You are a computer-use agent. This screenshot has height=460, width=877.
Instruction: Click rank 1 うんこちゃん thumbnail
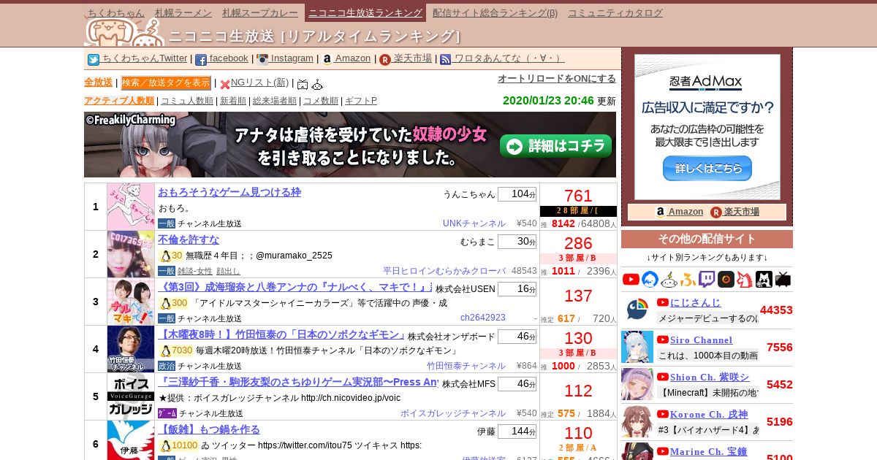(131, 207)
